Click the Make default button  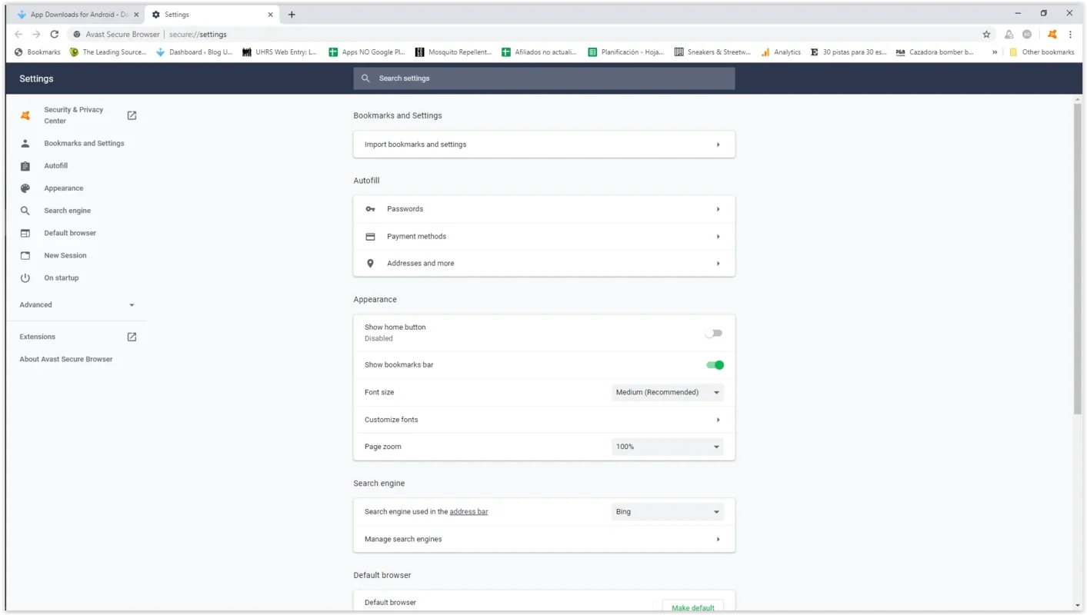pyautogui.click(x=693, y=607)
